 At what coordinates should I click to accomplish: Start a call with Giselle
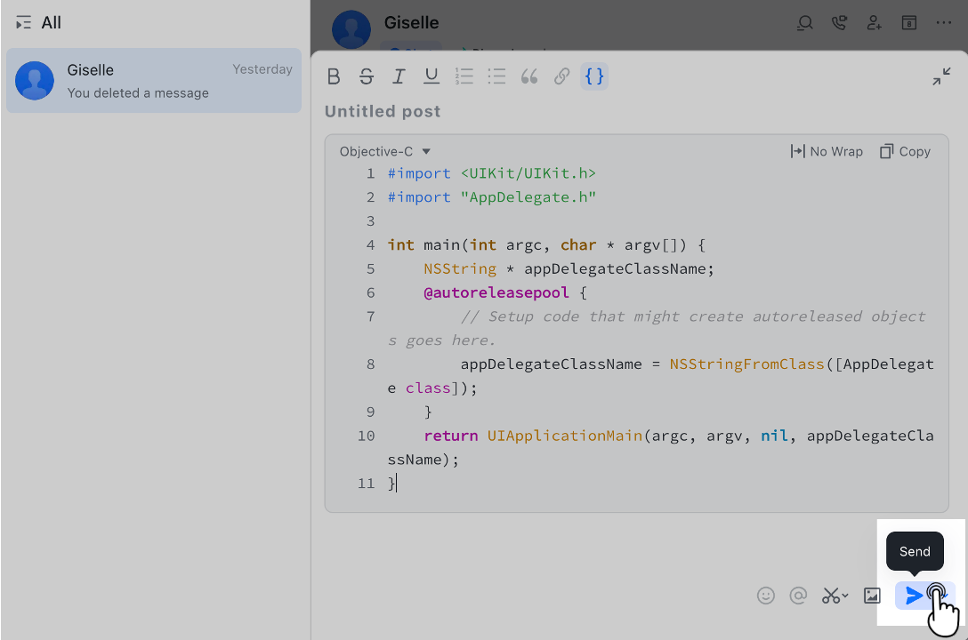839,23
